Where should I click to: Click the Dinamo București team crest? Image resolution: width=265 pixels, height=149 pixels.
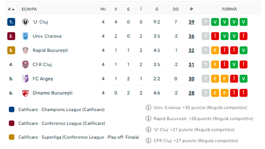[x=25, y=93]
